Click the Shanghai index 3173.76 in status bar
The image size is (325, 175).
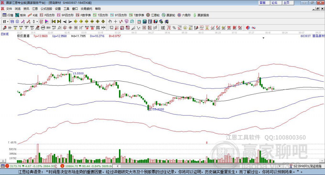(x=15, y=166)
